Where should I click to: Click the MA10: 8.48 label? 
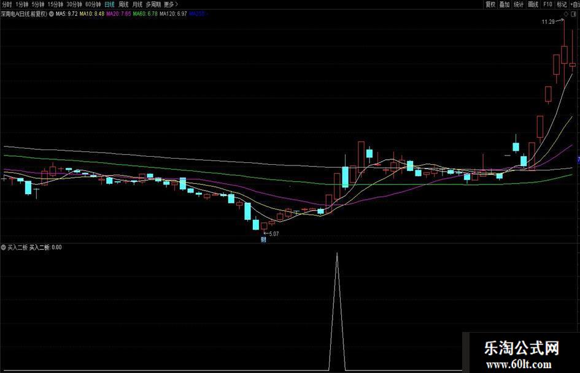(x=92, y=14)
